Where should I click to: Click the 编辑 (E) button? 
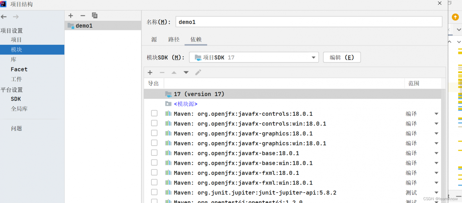pyautogui.click(x=342, y=57)
